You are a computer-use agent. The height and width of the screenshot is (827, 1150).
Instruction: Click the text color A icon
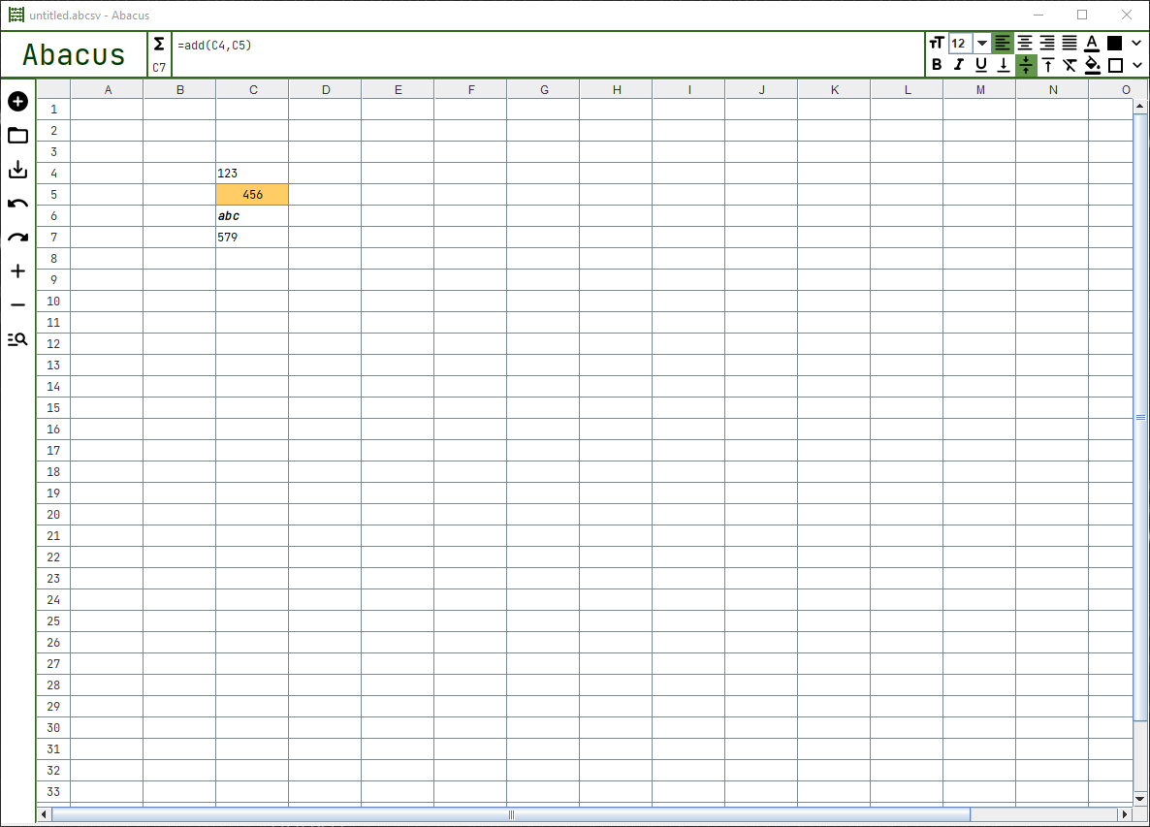point(1091,44)
